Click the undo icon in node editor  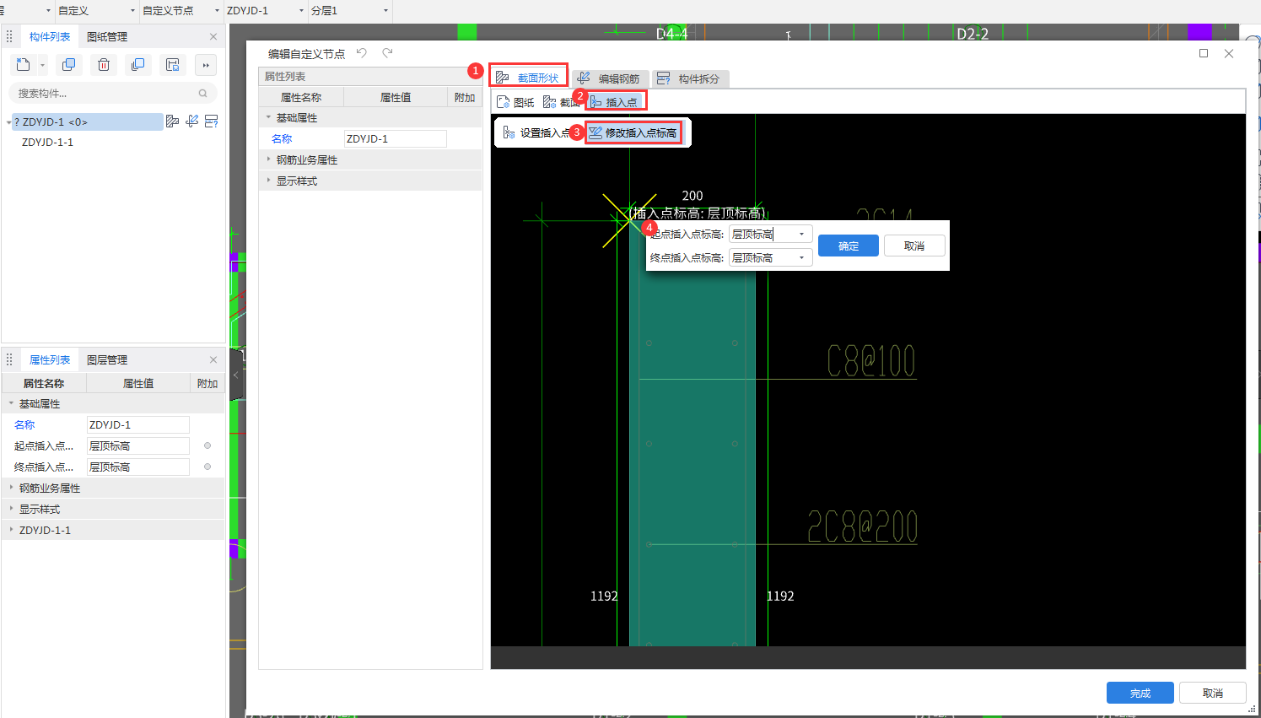tap(362, 53)
